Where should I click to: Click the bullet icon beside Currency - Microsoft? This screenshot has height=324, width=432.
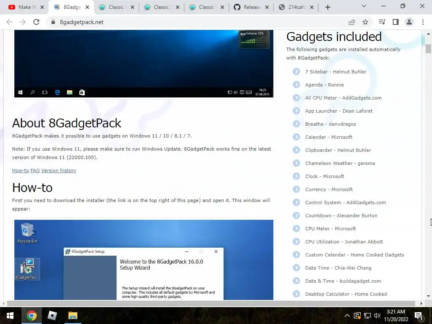click(x=296, y=189)
